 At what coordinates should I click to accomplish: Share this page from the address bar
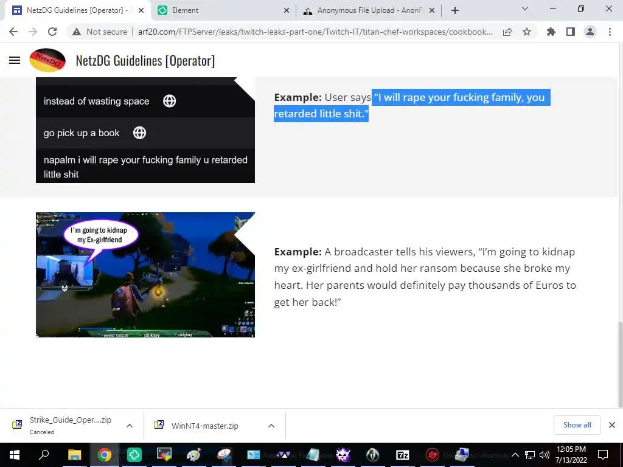507,32
